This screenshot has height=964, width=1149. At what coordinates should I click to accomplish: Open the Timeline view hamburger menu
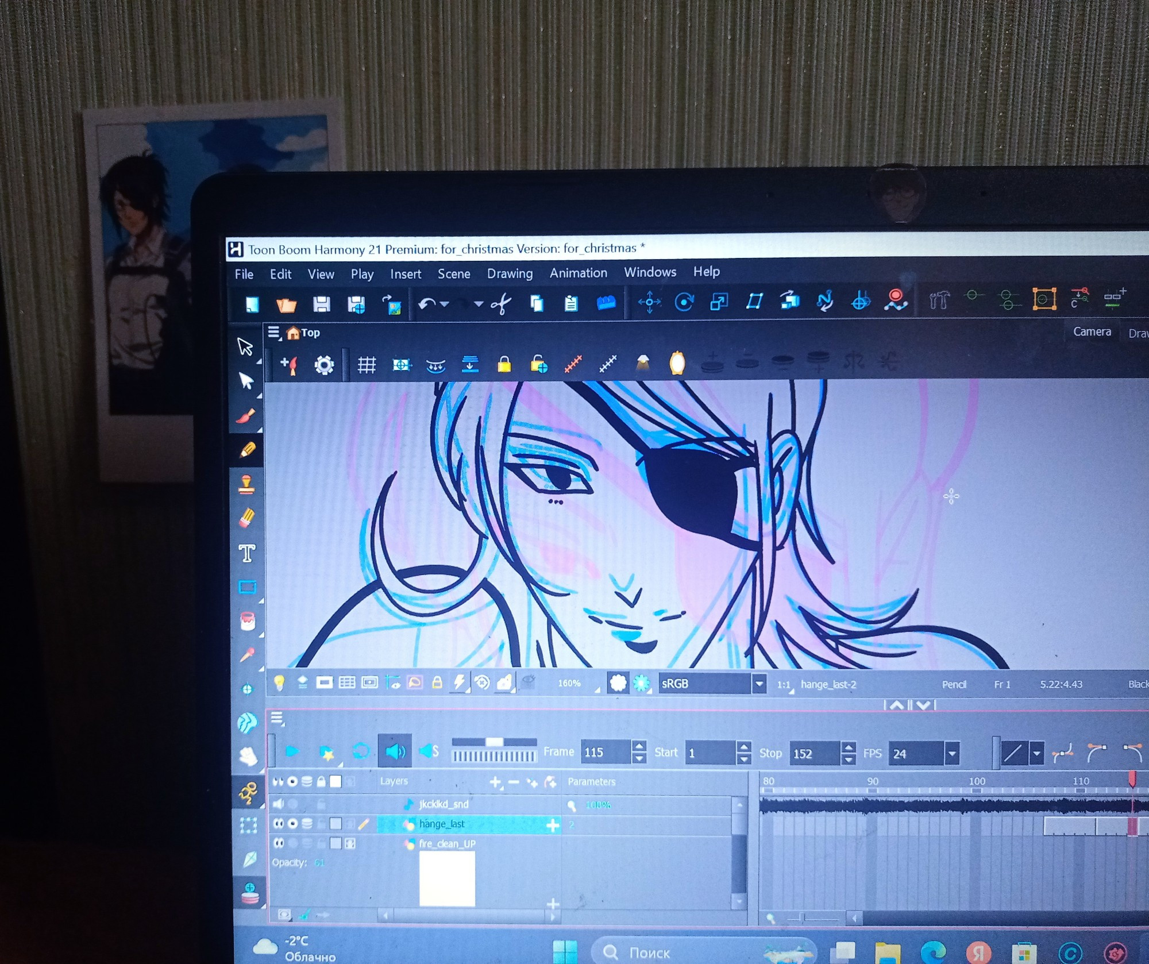point(277,718)
